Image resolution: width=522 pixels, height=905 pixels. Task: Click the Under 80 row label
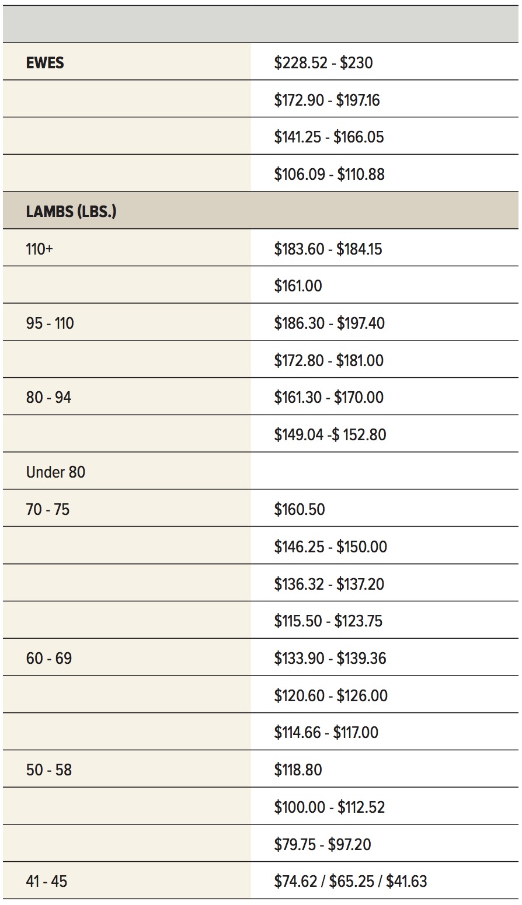(55, 472)
